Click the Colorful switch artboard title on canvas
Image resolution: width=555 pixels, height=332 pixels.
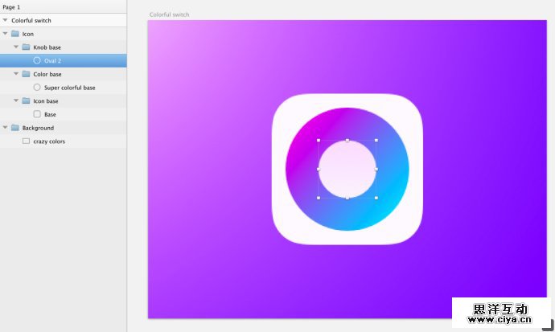[169, 14]
